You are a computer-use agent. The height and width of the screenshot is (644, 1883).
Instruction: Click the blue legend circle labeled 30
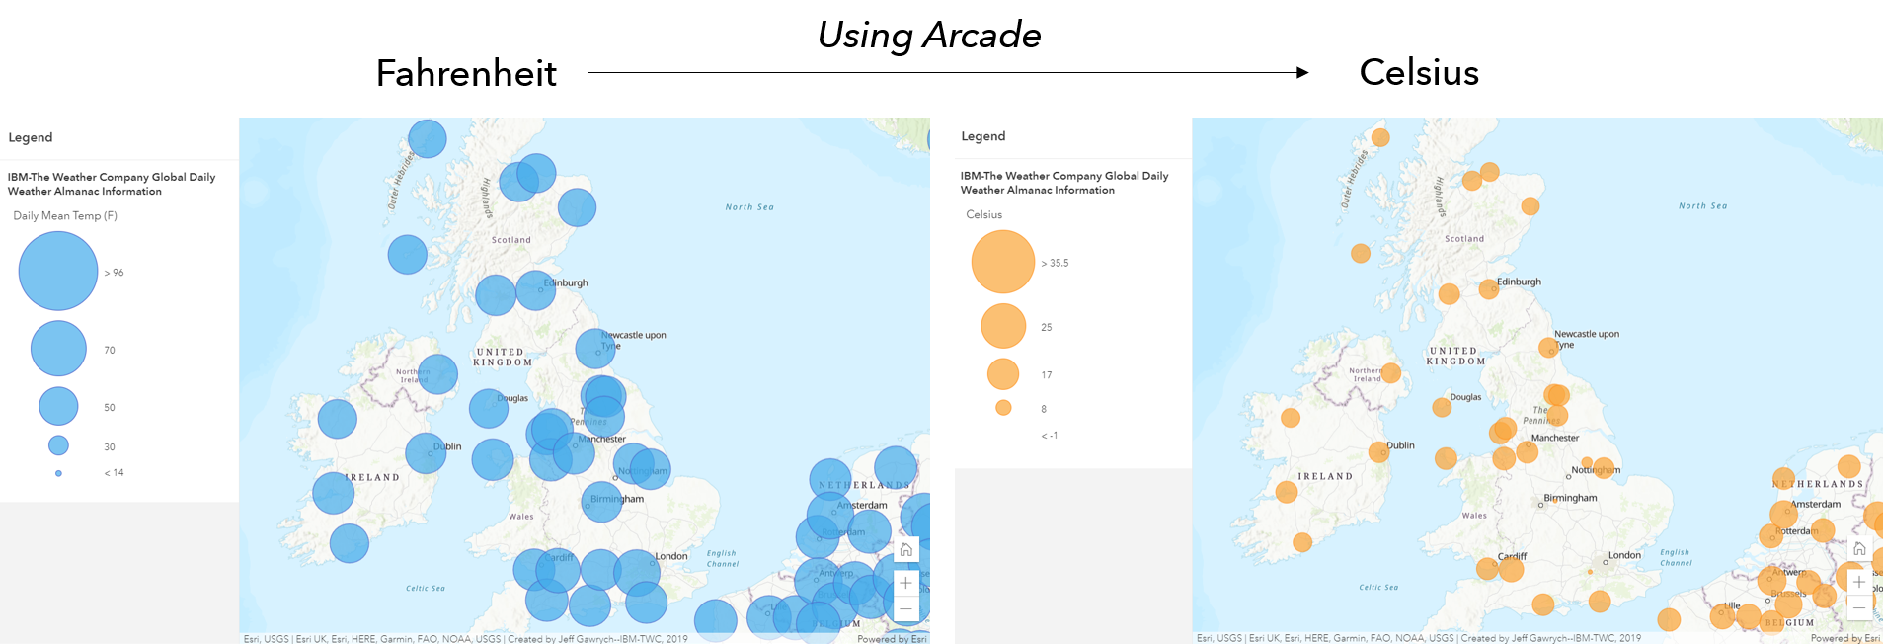click(58, 445)
